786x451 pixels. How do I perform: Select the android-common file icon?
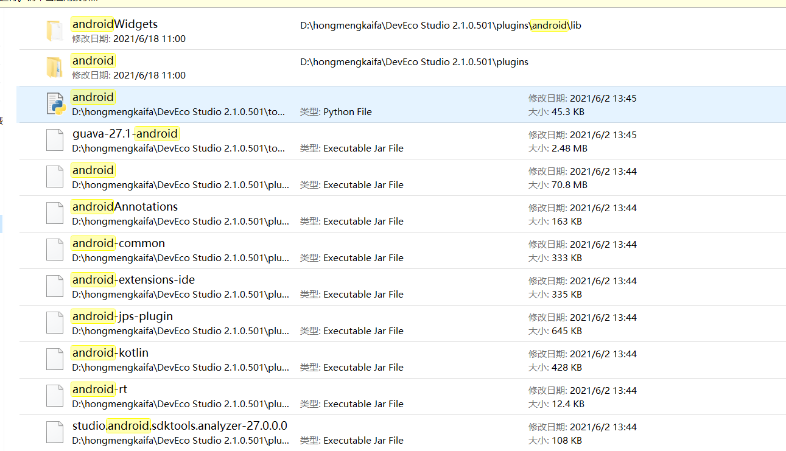point(55,250)
